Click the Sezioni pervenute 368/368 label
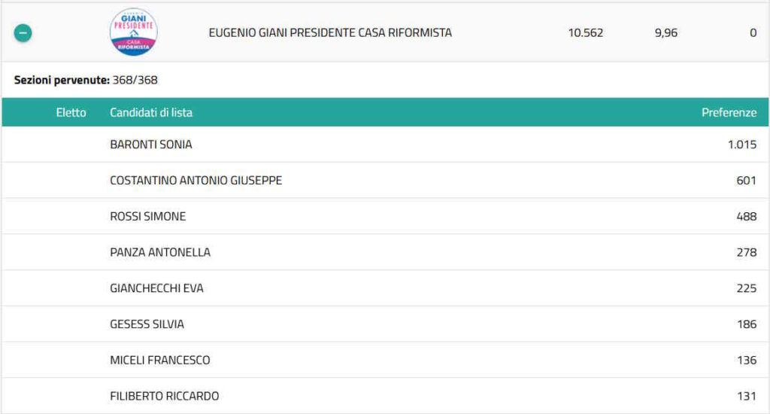The width and height of the screenshot is (770, 414). [x=86, y=80]
